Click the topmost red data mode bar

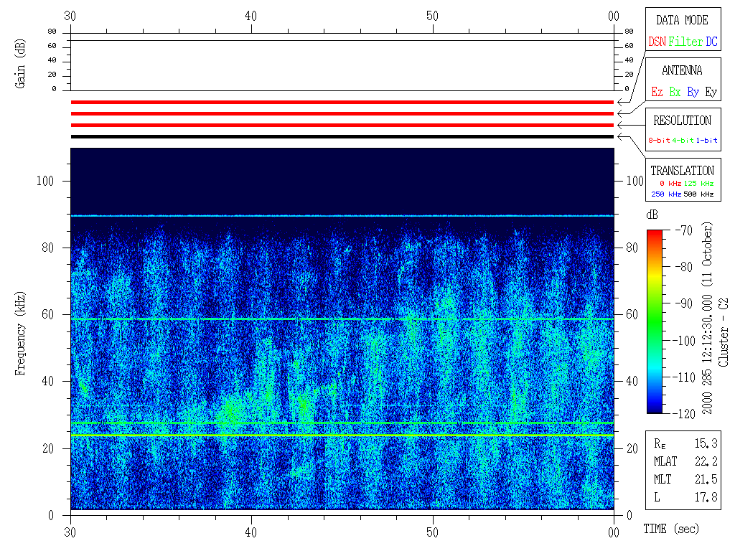[342, 103]
